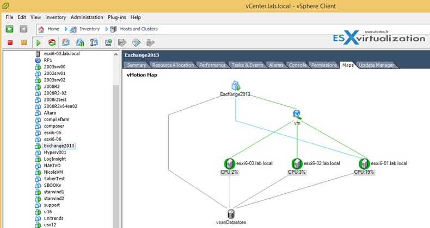Select the Altaro VM in tree
This screenshot has width=430, height=228.
[50, 112]
